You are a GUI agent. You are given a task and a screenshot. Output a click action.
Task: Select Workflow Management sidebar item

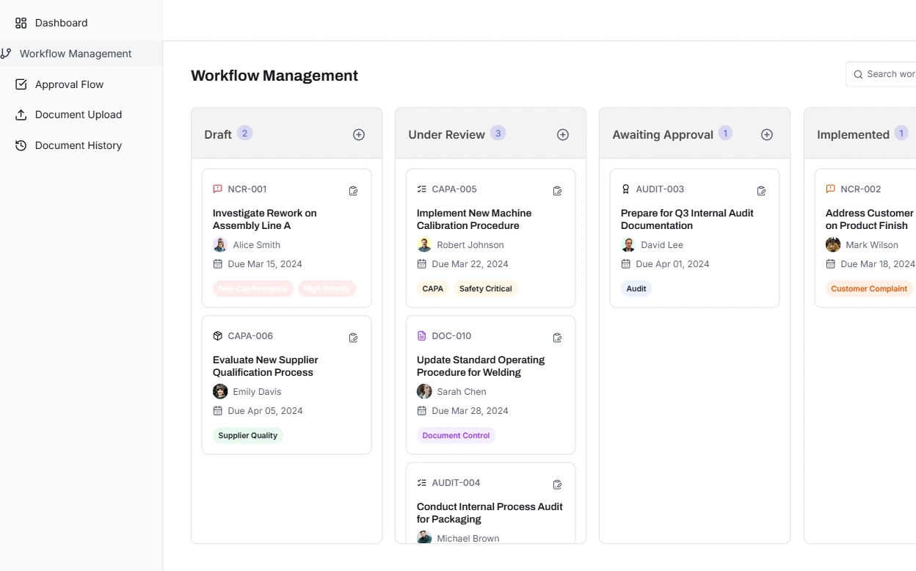coord(76,54)
